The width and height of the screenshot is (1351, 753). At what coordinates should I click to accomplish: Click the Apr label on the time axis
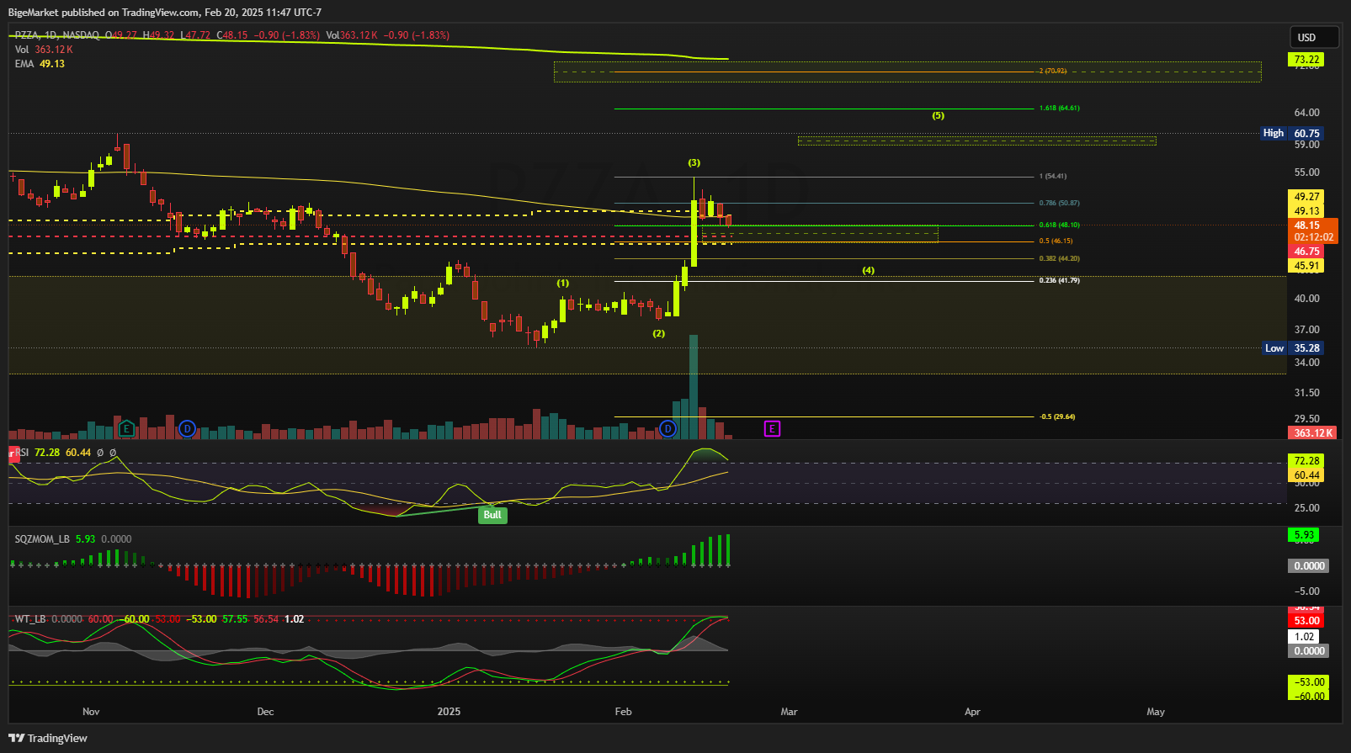pyautogui.click(x=972, y=712)
